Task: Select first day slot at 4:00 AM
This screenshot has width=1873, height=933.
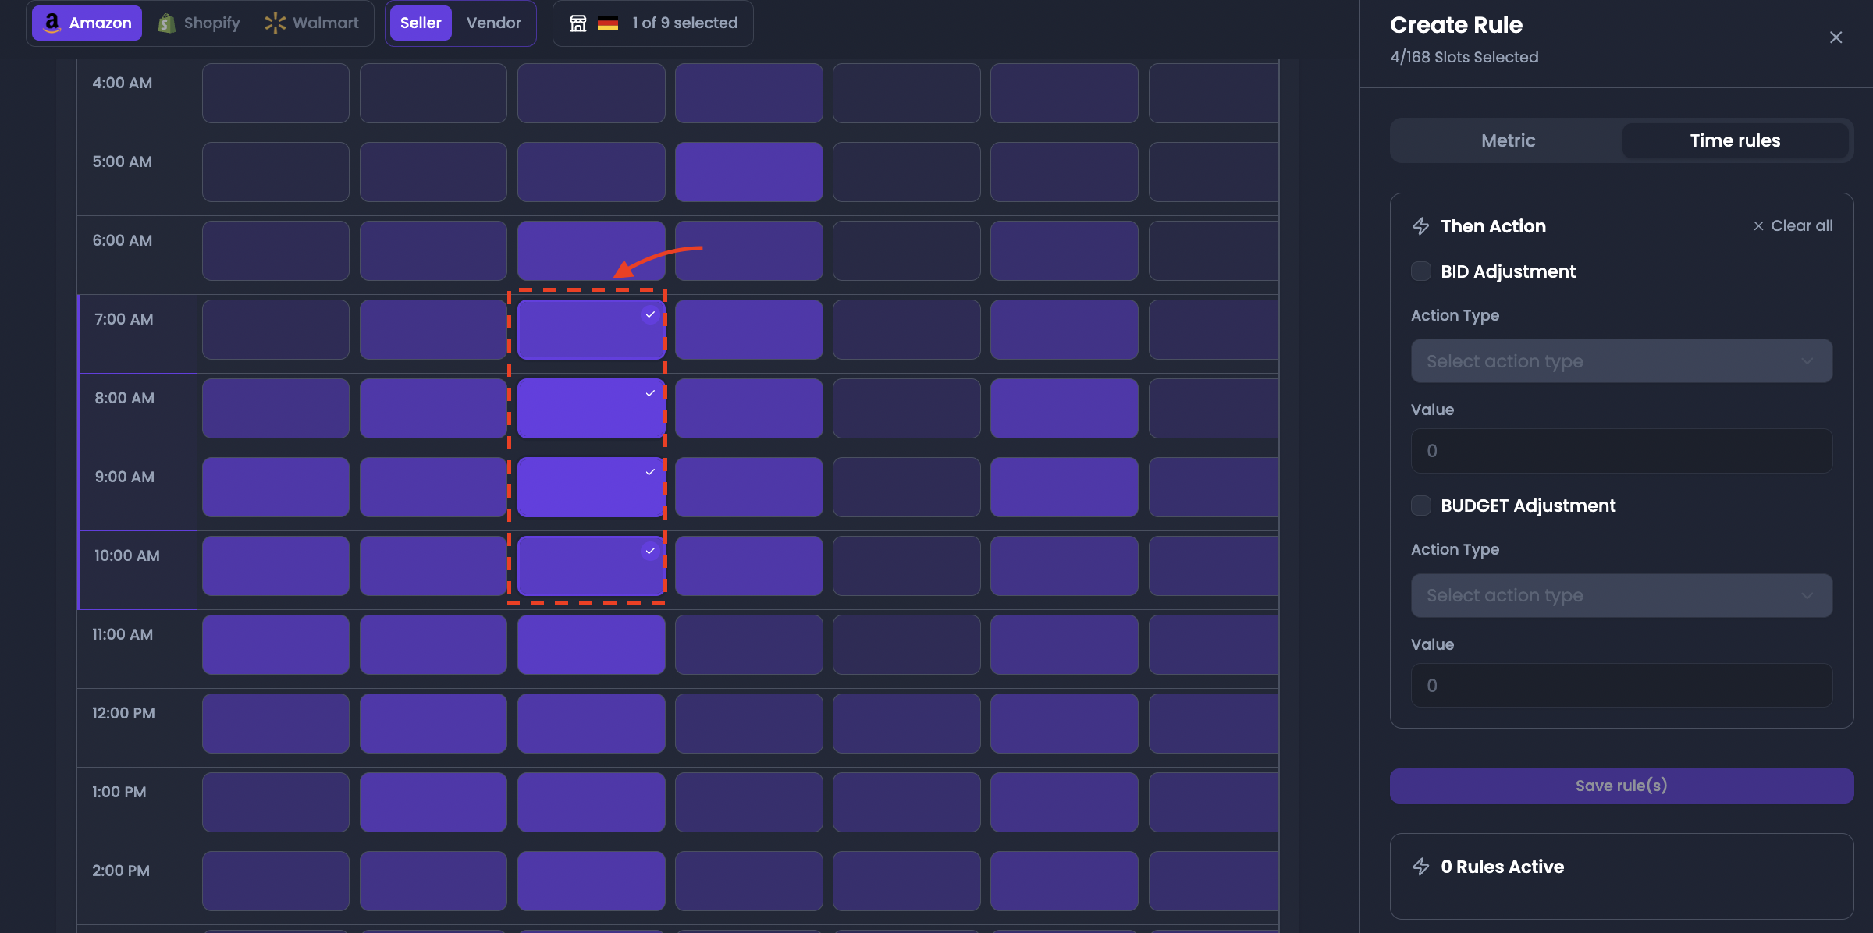Action: click(275, 93)
